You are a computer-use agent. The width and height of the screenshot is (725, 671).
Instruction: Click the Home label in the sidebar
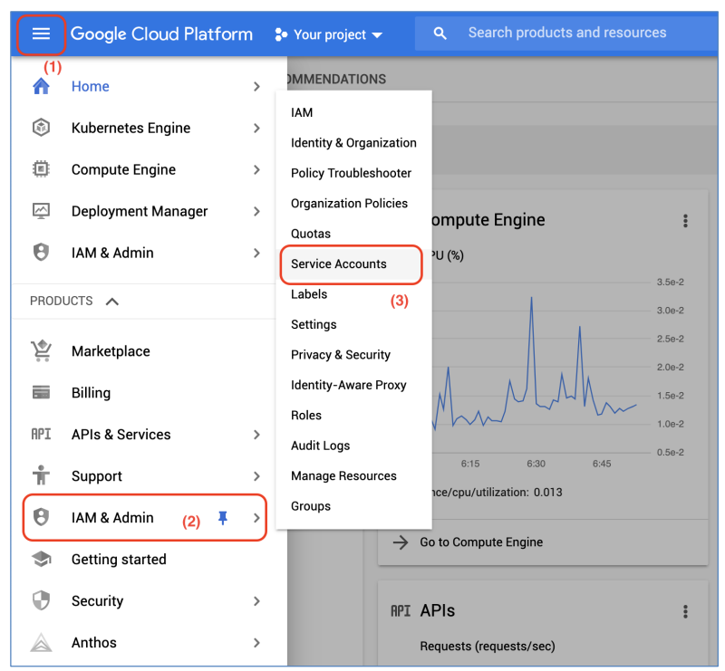90,86
